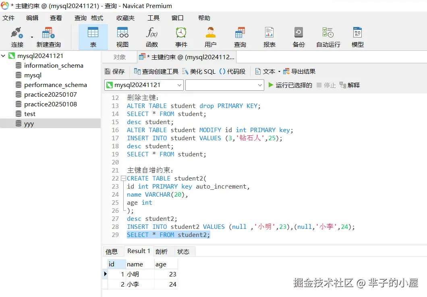Select the performance_schema database
Screen dimensions: 427x297
click(x=55, y=85)
